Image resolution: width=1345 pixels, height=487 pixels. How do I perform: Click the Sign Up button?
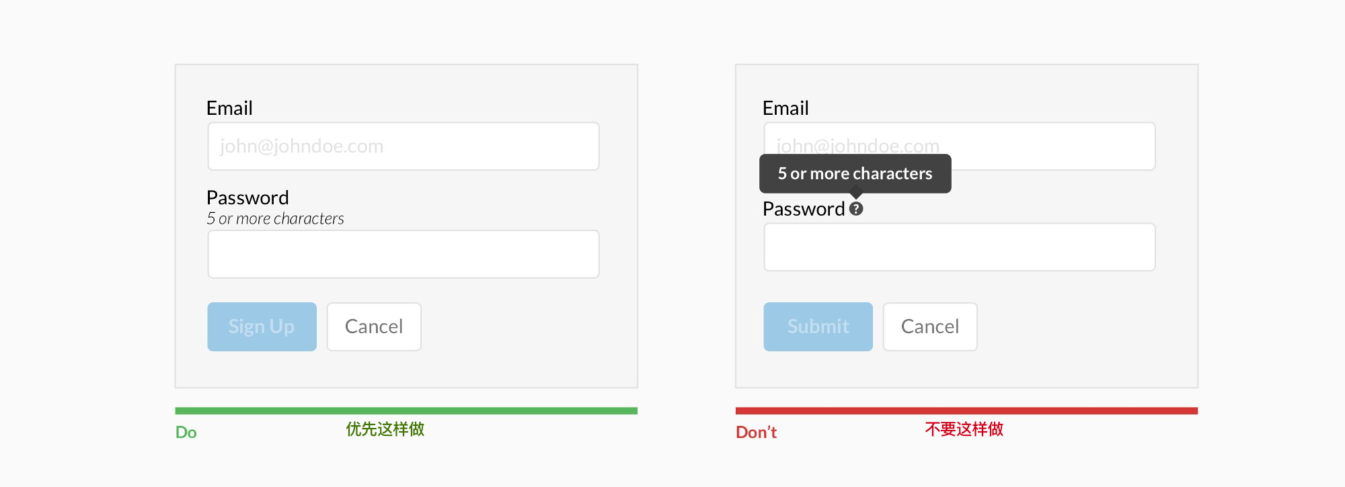tap(262, 326)
